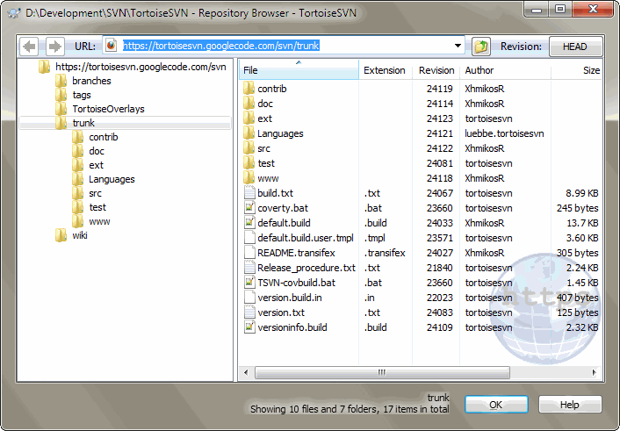Click scrollbar left arrow in file list
This screenshot has height=431, width=620.
pos(246,372)
